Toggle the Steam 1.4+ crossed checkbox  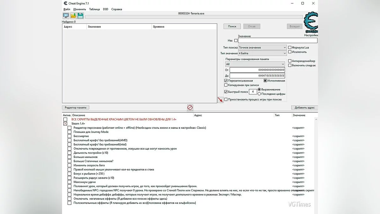pyautogui.click(x=65, y=124)
